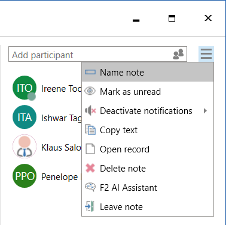
Task: Click the blank page record icon
Action: pyautogui.click(x=90, y=149)
